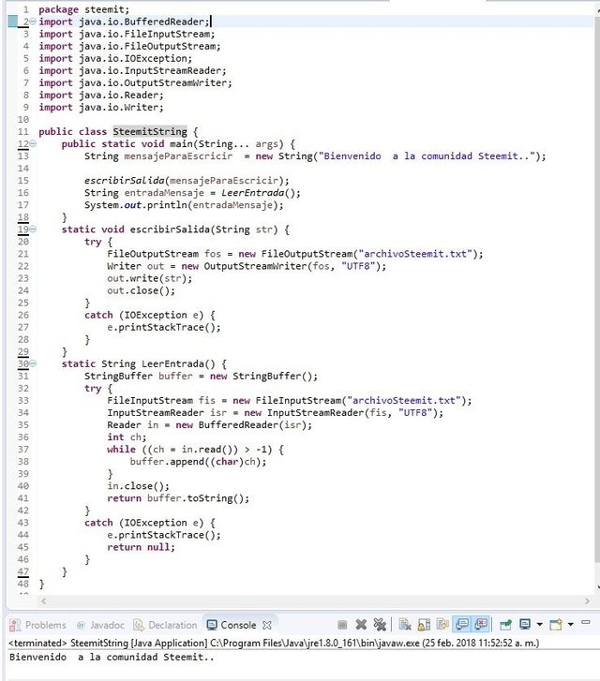Click the "UTF8" string on line 34
This screenshot has width=600, height=681.
point(415,412)
